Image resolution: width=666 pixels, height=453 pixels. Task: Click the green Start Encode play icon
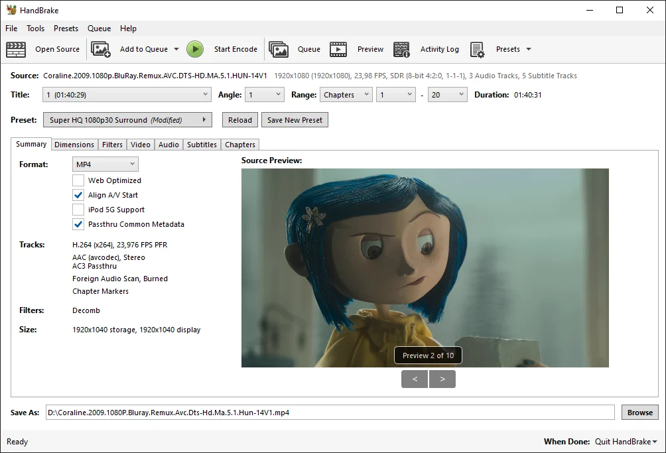pos(195,49)
